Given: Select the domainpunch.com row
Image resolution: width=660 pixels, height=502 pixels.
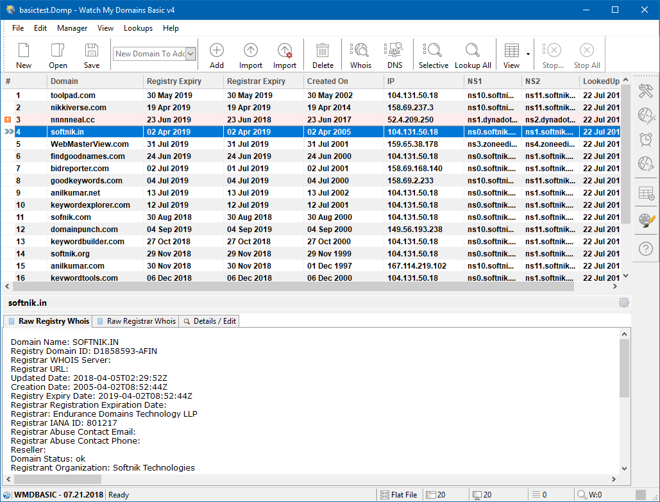Looking at the screenshot, I should (310, 230).
